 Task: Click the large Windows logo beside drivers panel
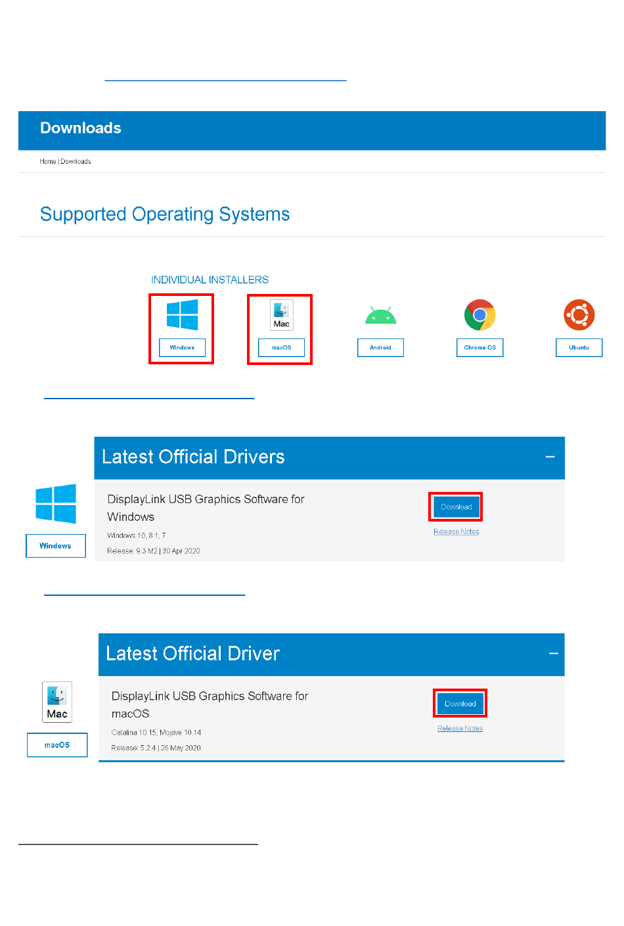(56, 504)
